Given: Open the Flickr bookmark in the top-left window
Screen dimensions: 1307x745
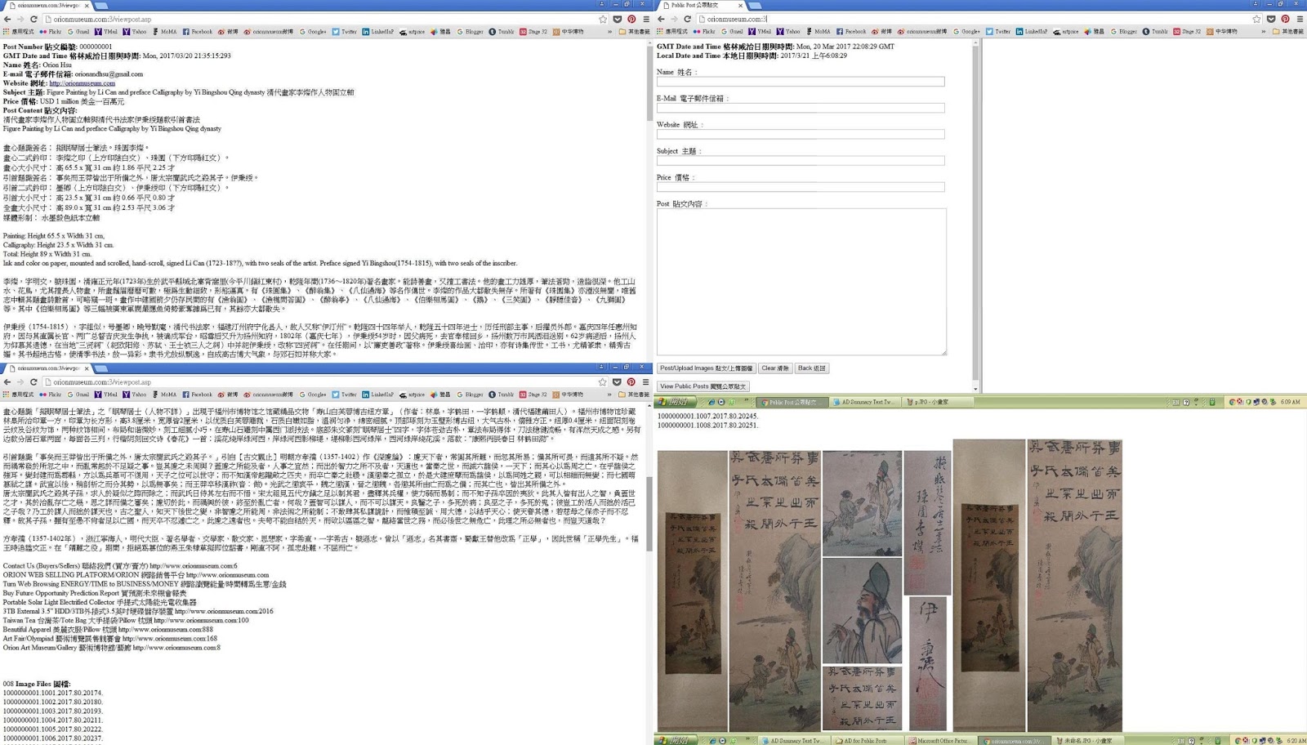Looking at the screenshot, I should click(x=51, y=32).
